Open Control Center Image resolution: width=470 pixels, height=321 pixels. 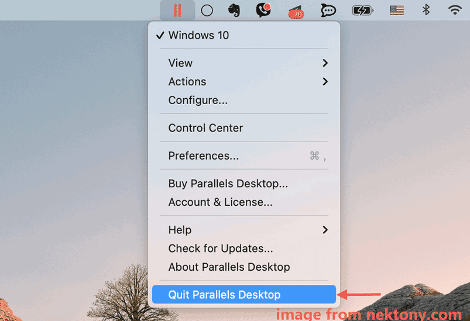[244, 128]
